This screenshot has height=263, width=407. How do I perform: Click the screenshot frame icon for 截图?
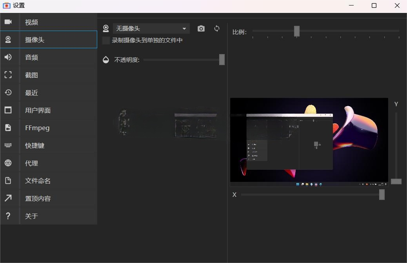(8, 75)
